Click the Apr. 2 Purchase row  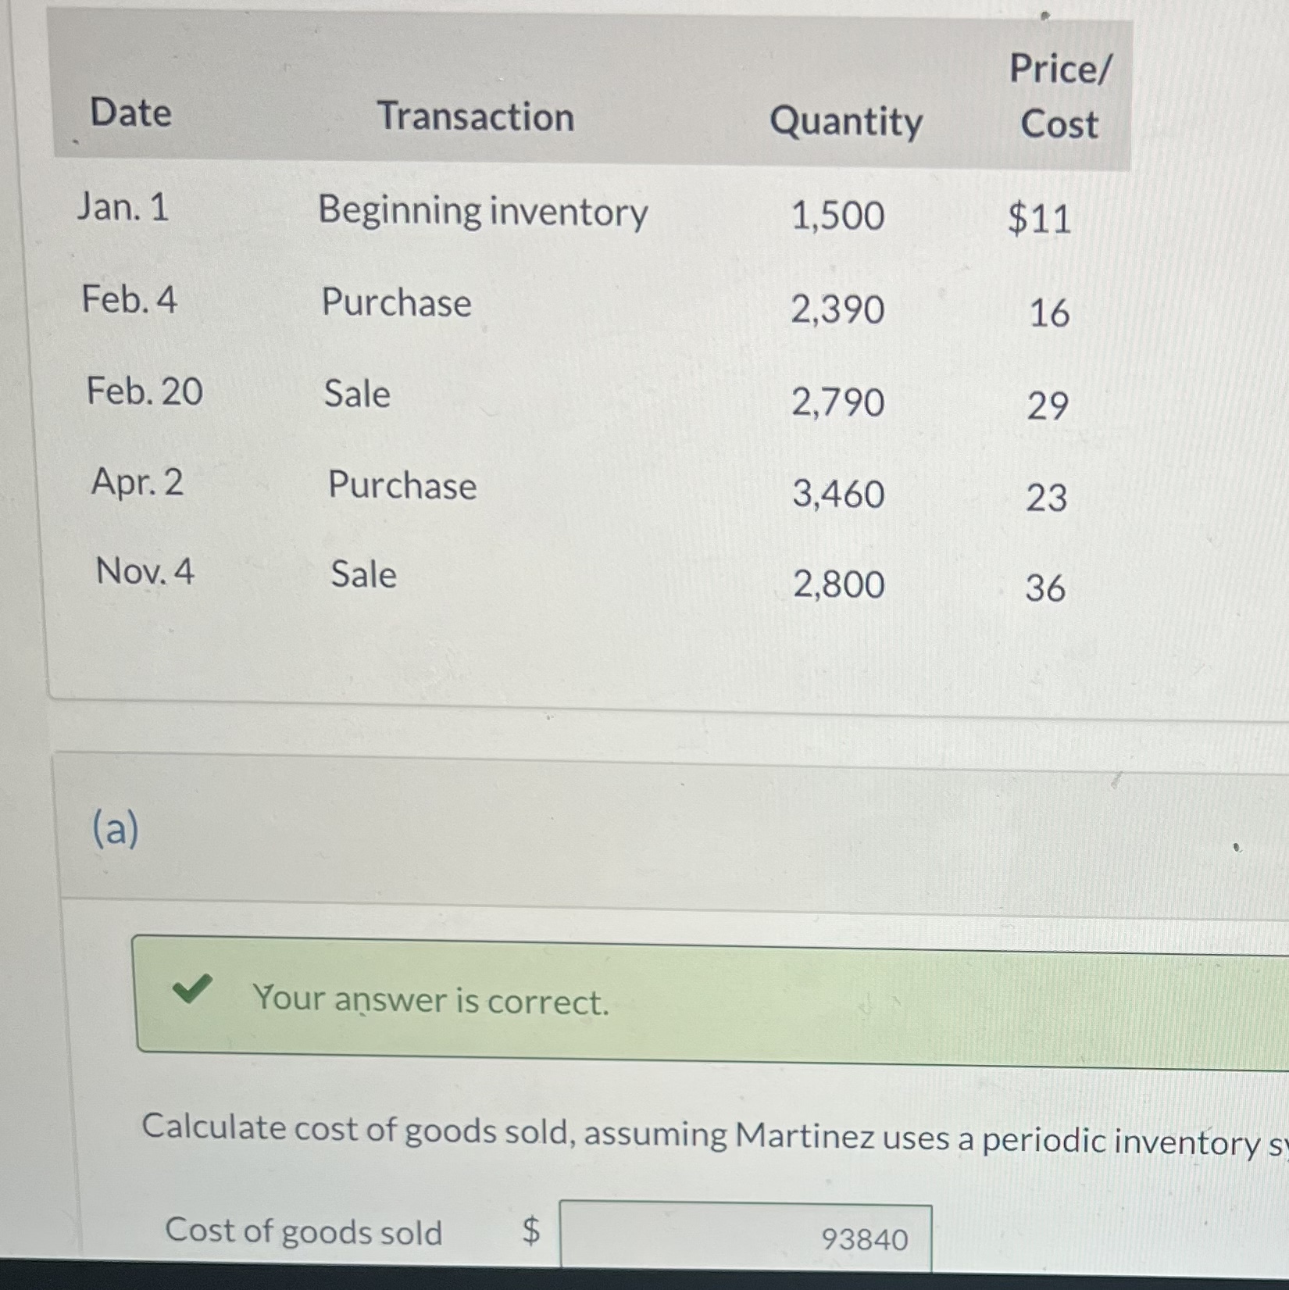tap(401, 487)
